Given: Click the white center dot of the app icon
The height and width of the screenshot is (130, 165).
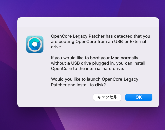Looking at the screenshot, I should 35,44.
